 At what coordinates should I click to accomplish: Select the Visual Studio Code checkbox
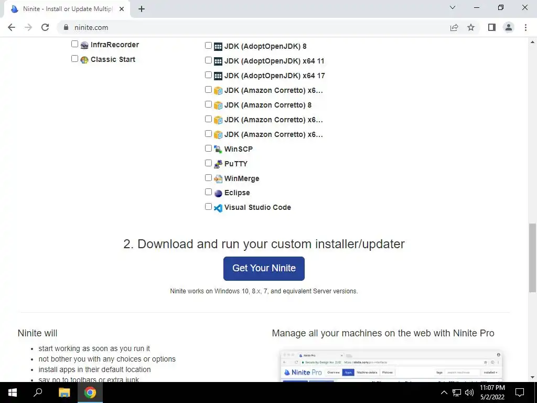click(x=208, y=207)
